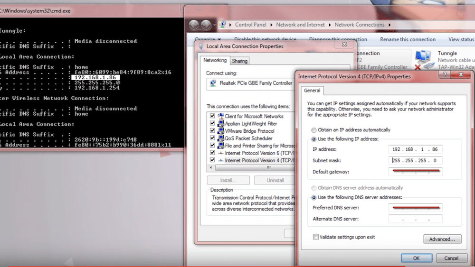Click the Default gateway input field
Image resolution: width=475 pixels, height=267 pixels.
[x=415, y=172]
